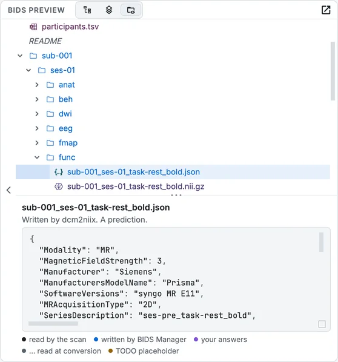Image resolution: width=338 pixels, height=362 pixels.
Task: Click the fmap folder icon
Action: tap(50, 143)
